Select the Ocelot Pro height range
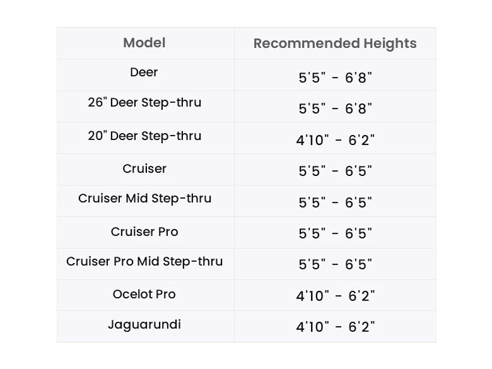Image resolution: width=492 pixels, height=369 pixels. [x=335, y=296]
